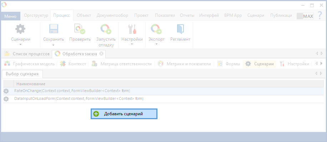Open the Меню main menu

coord(10,16)
